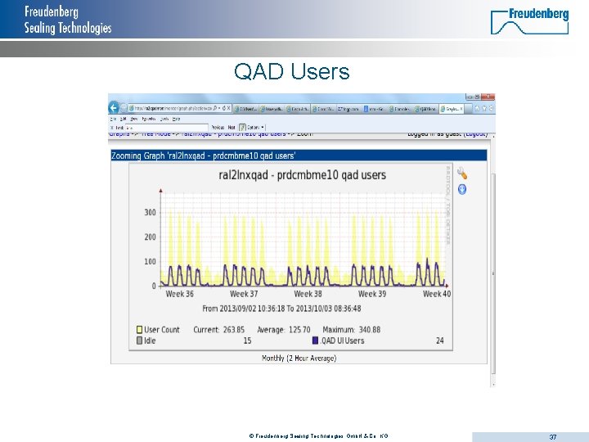Click the 'Freudenberg Sealing Technologies' header text
The height and width of the screenshot is (442, 589).
(68, 20)
